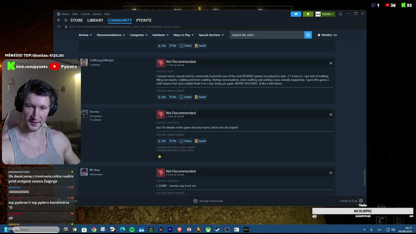416x234 pixels.
Task: Open the COMMUNITY tab
Action: click(x=120, y=20)
